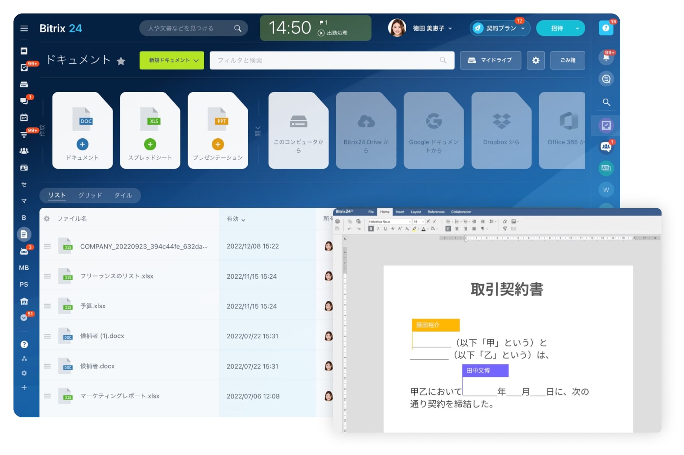Toggle justified alignment in editor toolbar
Image resolution: width=684 pixels, height=455 pixels.
pyautogui.click(x=474, y=229)
